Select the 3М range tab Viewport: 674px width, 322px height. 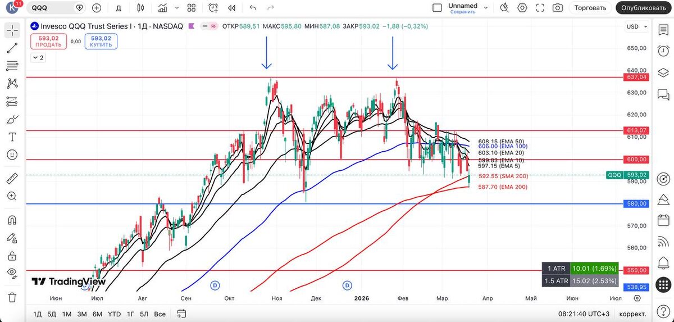coord(82,314)
